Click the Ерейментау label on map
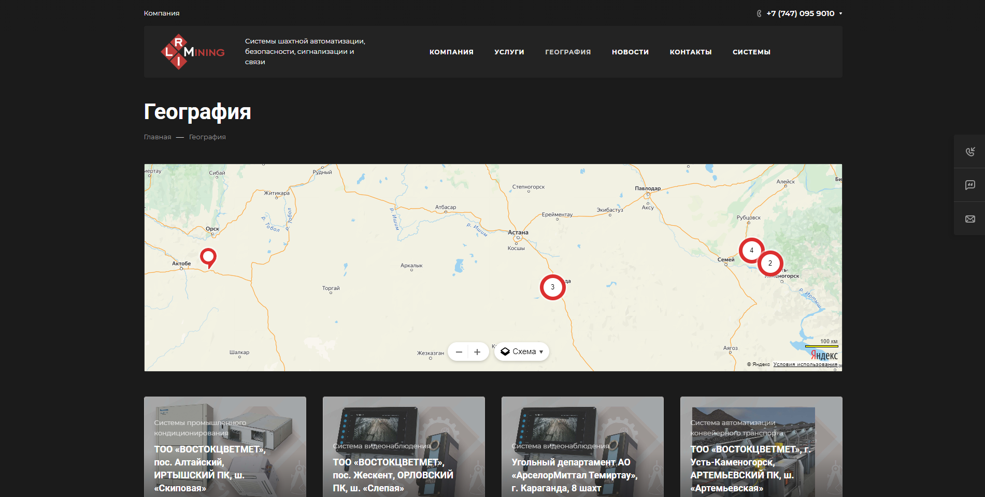This screenshot has width=985, height=497. click(557, 214)
